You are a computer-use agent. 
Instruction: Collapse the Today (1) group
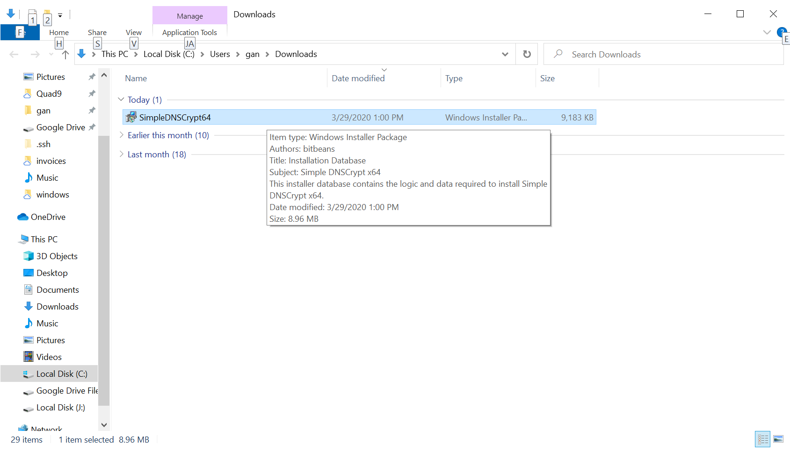point(121,99)
